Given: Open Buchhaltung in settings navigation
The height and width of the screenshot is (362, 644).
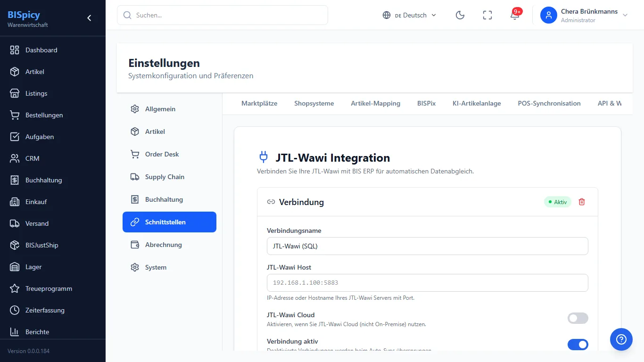Looking at the screenshot, I should point(169,199).
